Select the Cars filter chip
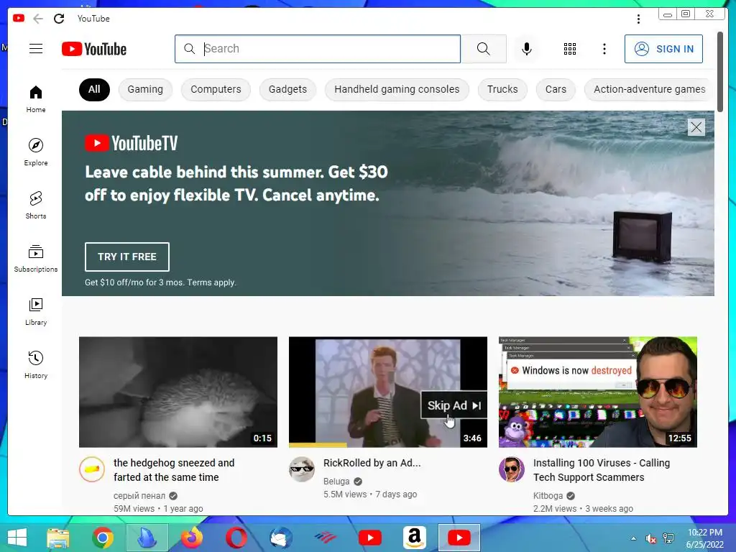The width and height of the screenshot is (736, 552). (x=556, y=90)
